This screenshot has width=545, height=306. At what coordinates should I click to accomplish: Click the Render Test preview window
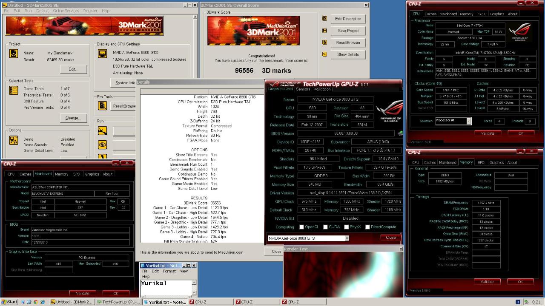click(x=343, y=275)
